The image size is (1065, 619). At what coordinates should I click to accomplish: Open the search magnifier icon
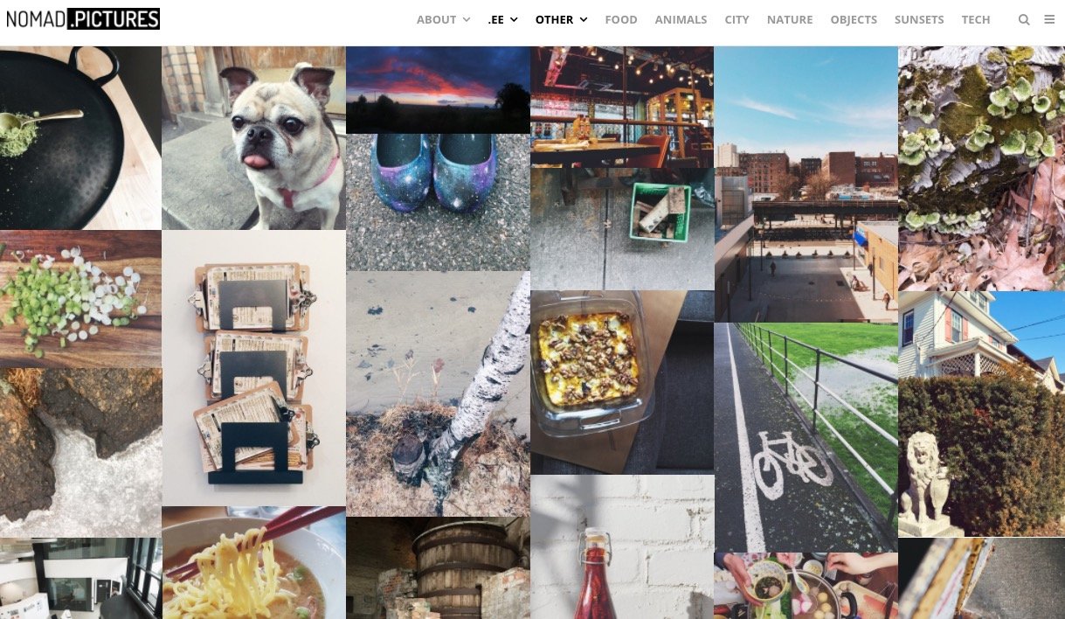(1024, 19)
